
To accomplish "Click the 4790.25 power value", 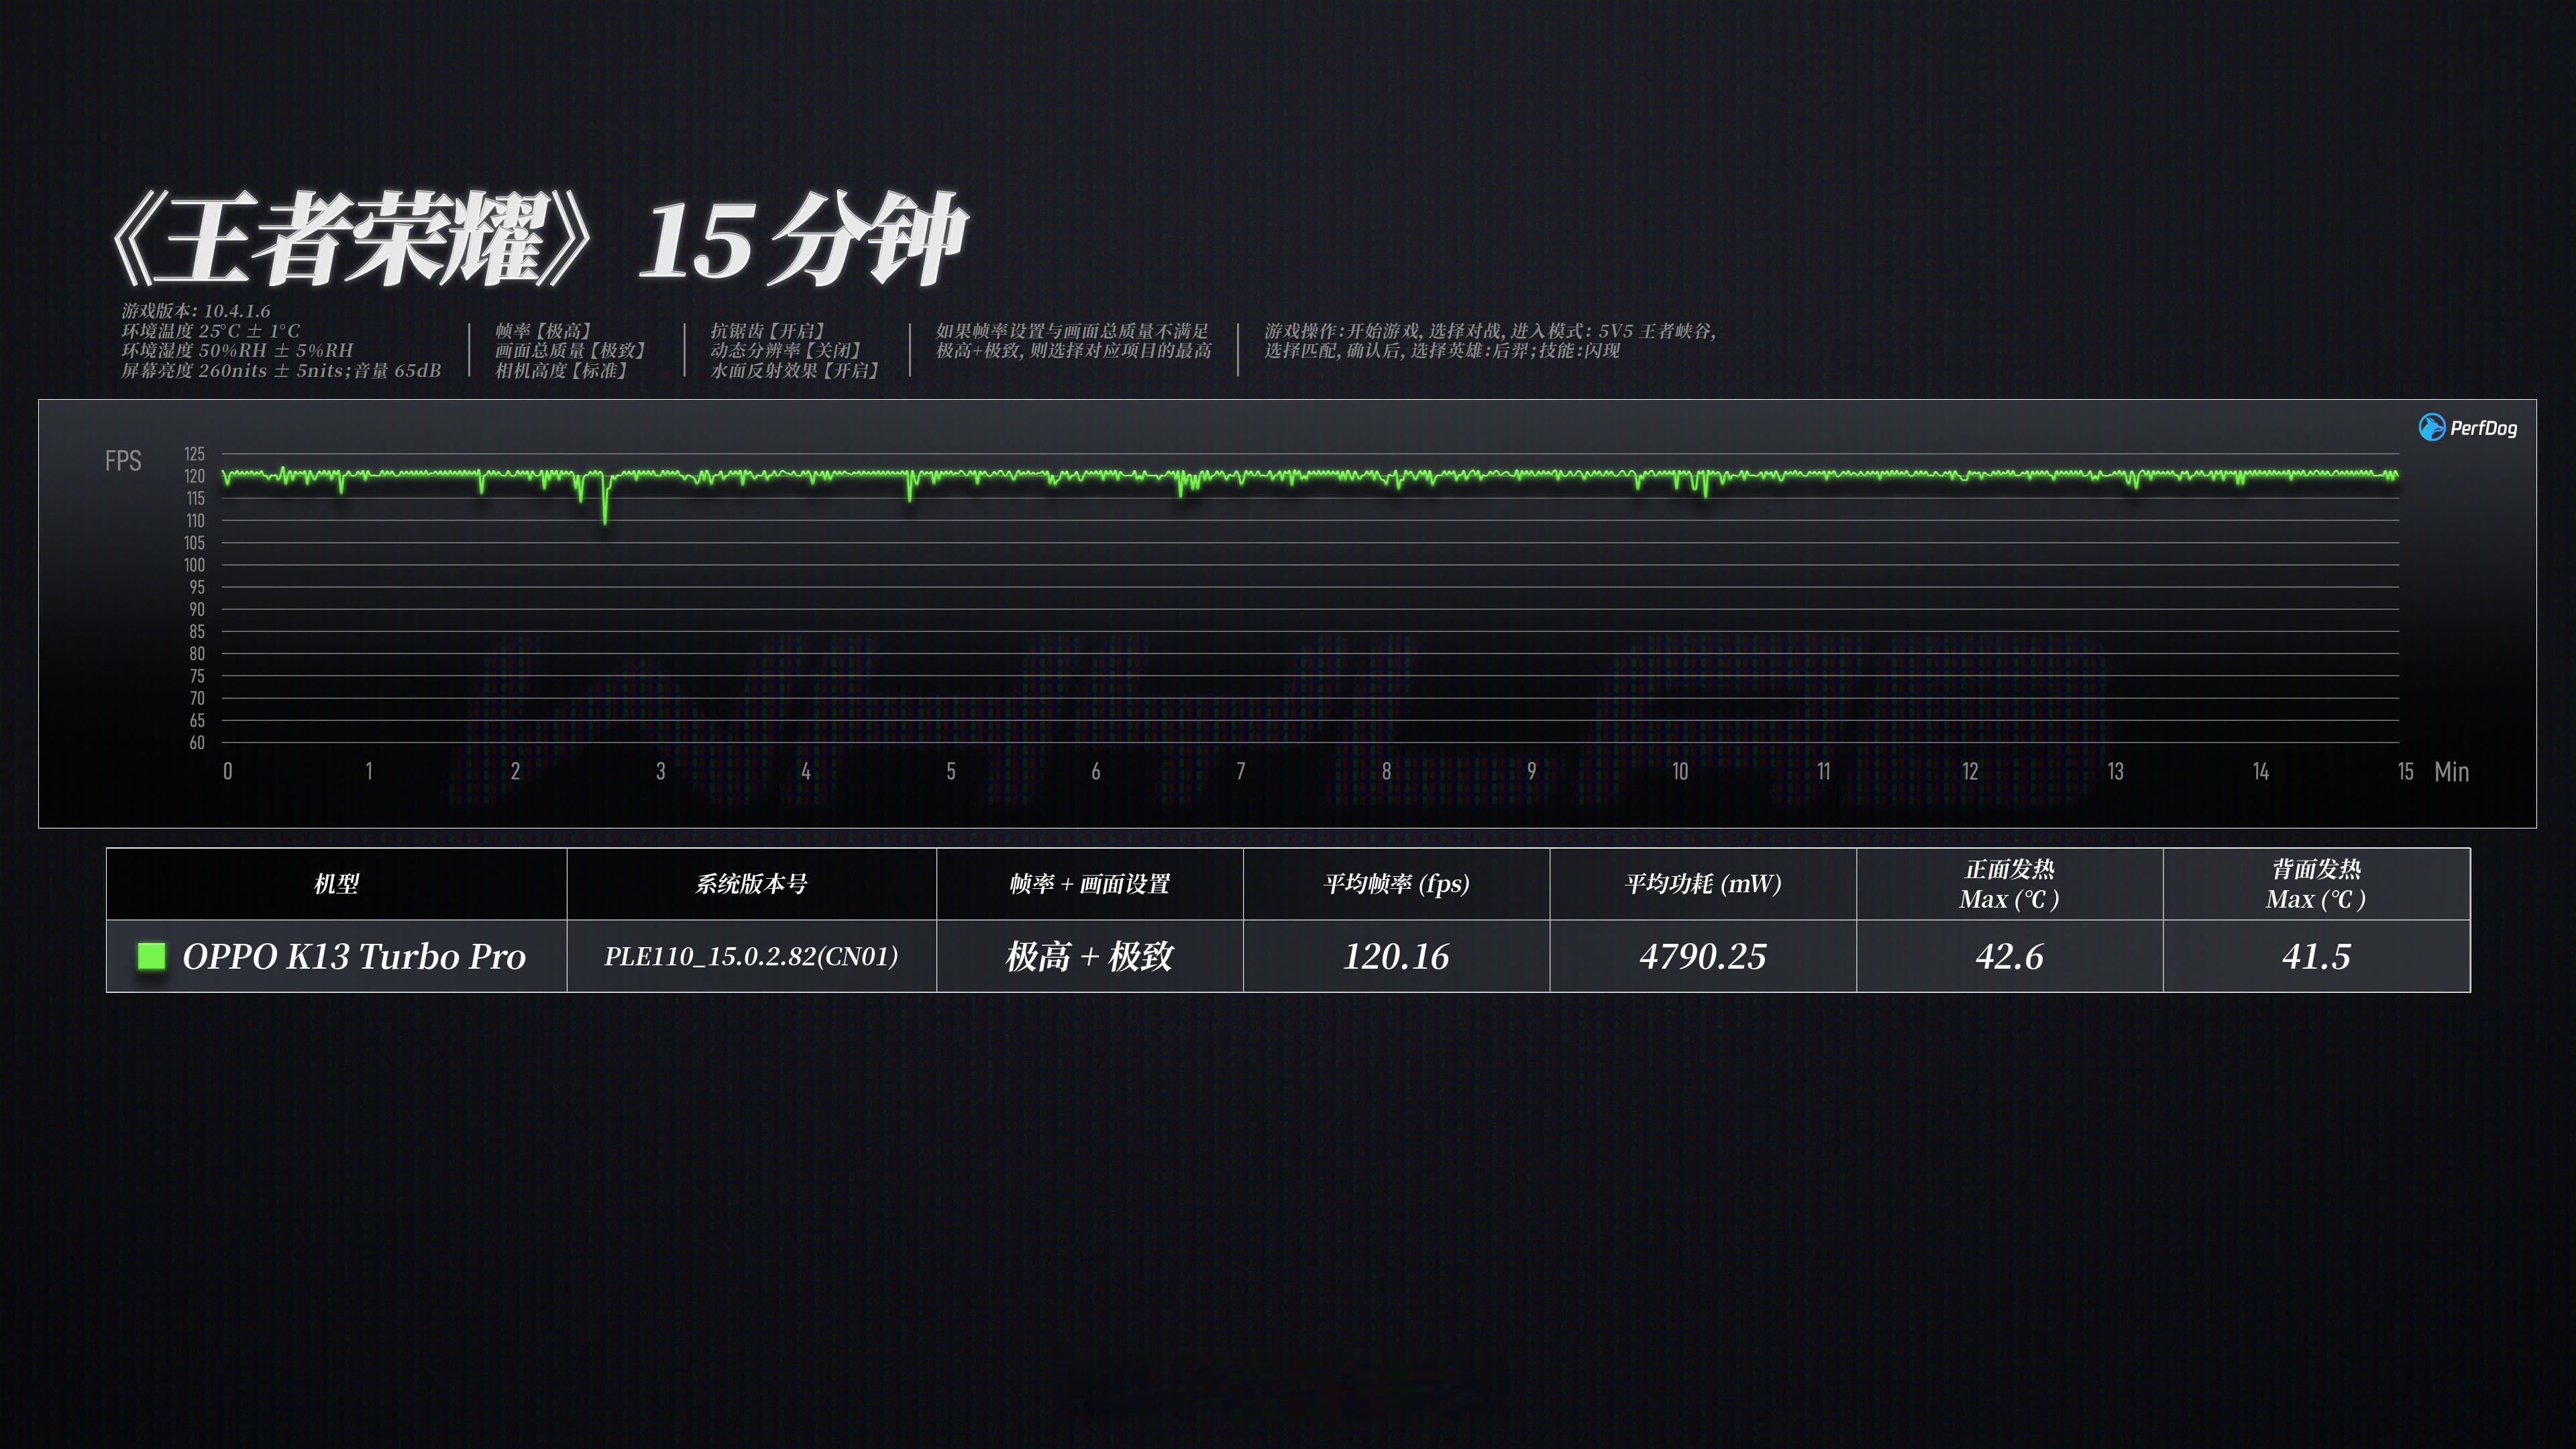I will 1703,956.
